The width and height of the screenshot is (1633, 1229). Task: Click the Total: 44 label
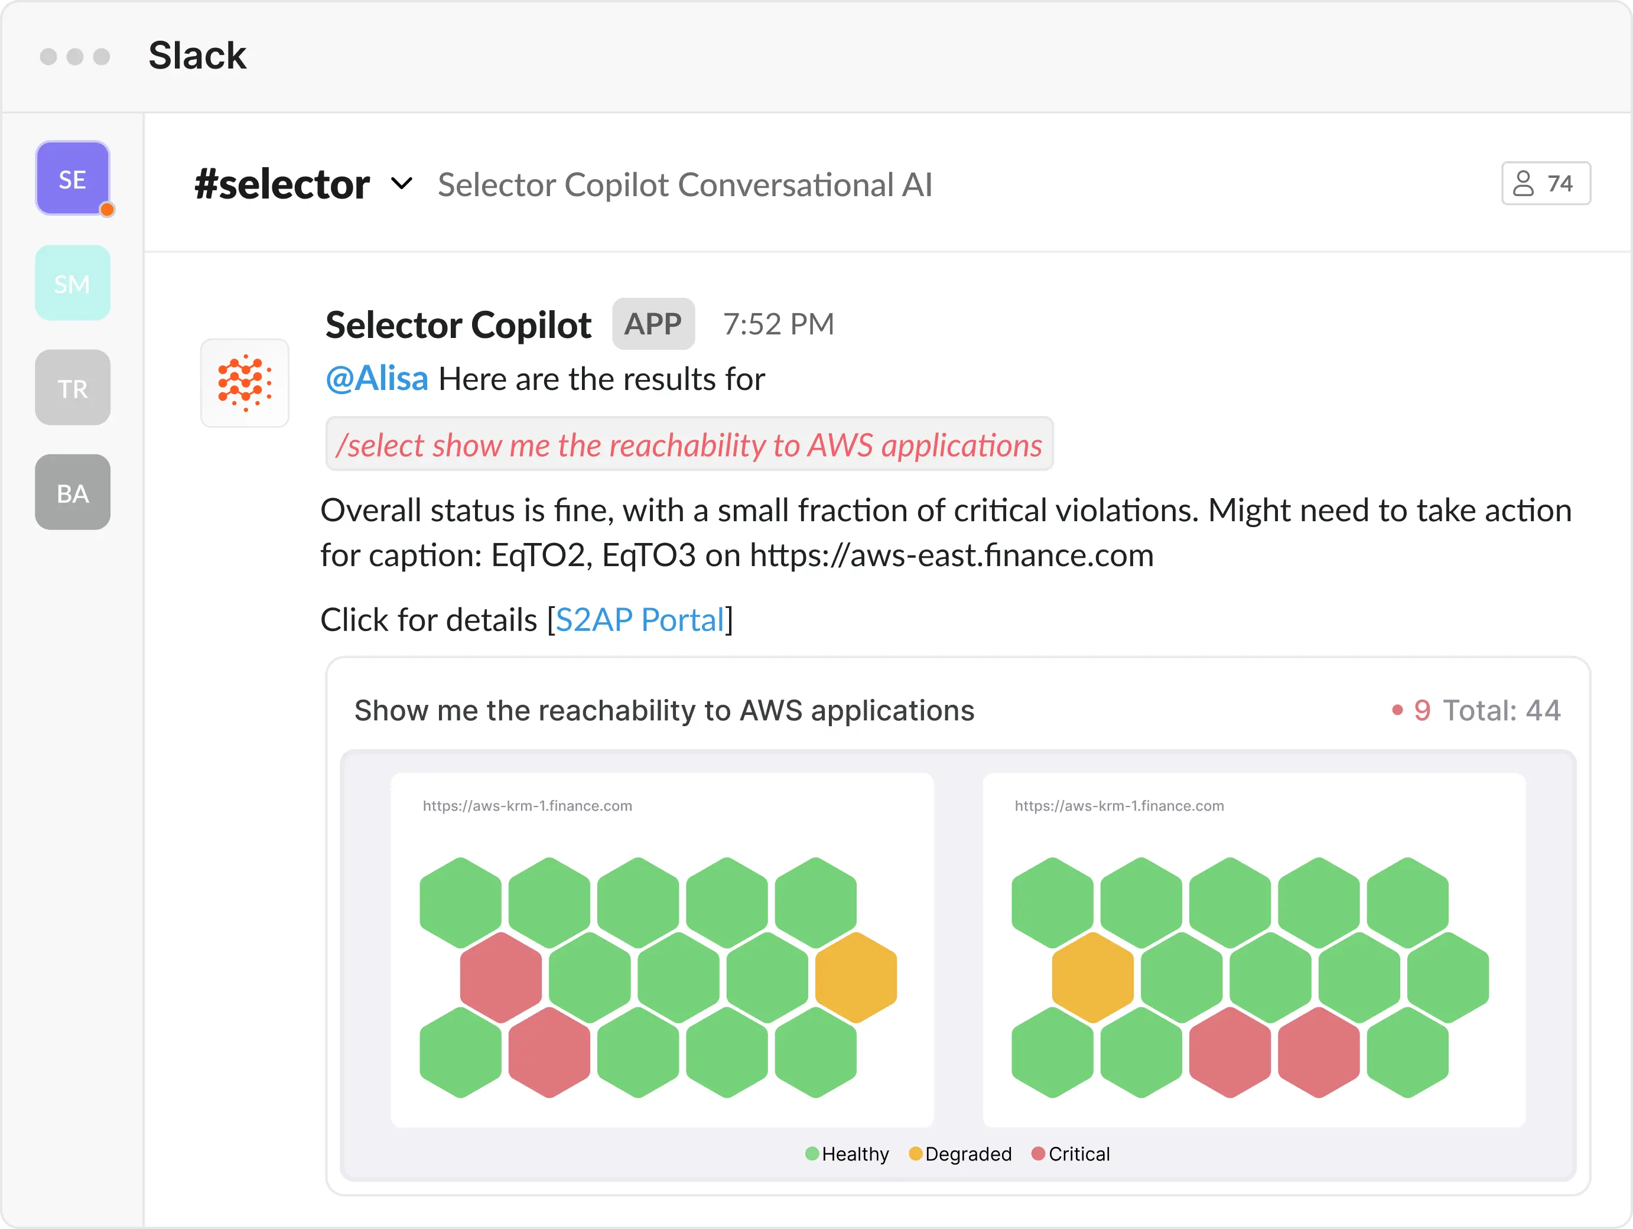pyautogui.click(x=1502, y=710)
